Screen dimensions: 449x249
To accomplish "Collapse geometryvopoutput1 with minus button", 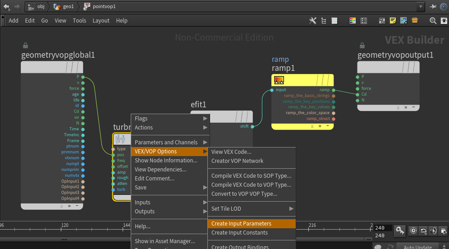I will (413, 107).
